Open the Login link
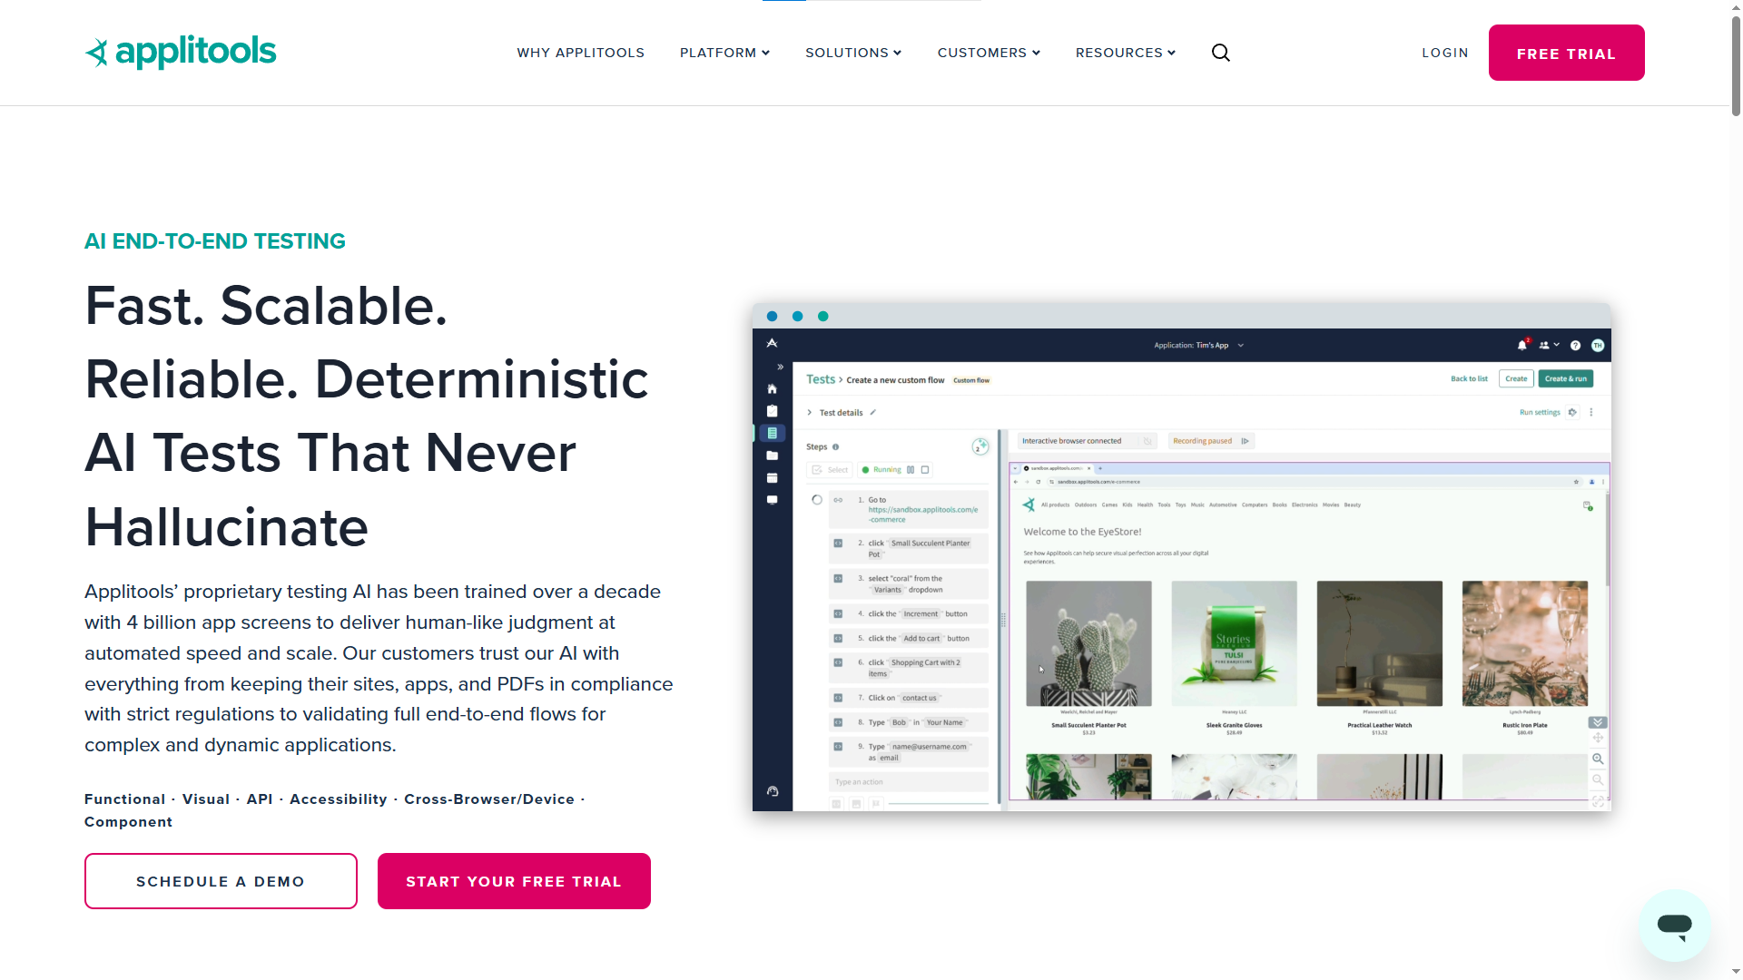Viewport: 1743px width, 980px height. [1445, 53]
